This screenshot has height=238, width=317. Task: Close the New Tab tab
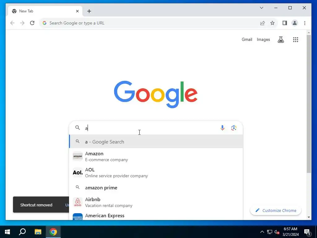[x=77, y=11]
